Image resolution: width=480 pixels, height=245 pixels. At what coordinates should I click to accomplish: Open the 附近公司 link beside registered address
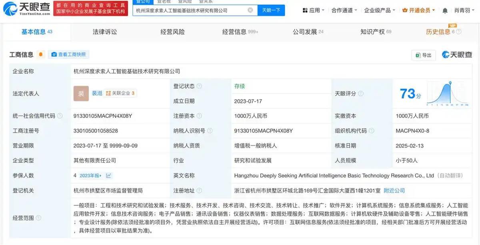click(x=394, y=191)
